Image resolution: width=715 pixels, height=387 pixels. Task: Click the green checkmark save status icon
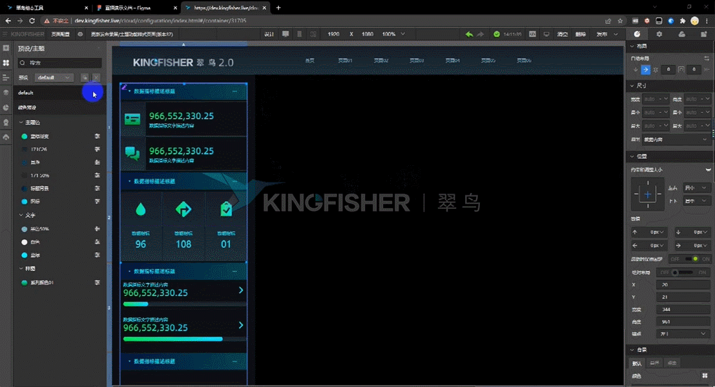(497, 34)
